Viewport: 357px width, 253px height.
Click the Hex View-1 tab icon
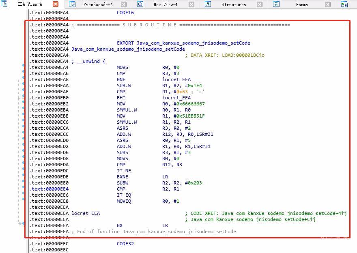click(140, 4)
